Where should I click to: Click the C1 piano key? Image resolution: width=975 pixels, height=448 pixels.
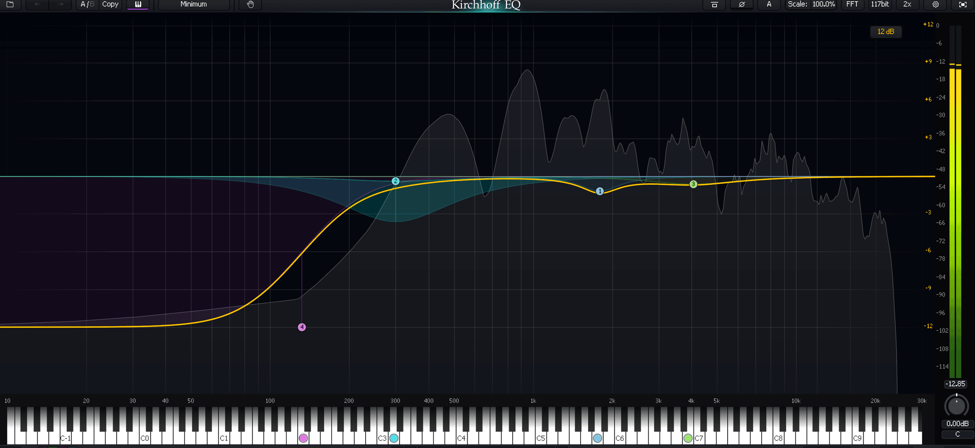pyautogui.click(x=224, y=438)
